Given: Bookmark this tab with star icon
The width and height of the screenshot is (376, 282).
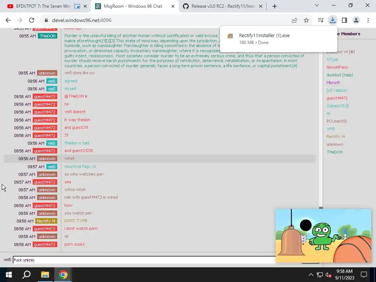Looking at the screenshot, I should [306, 21].
